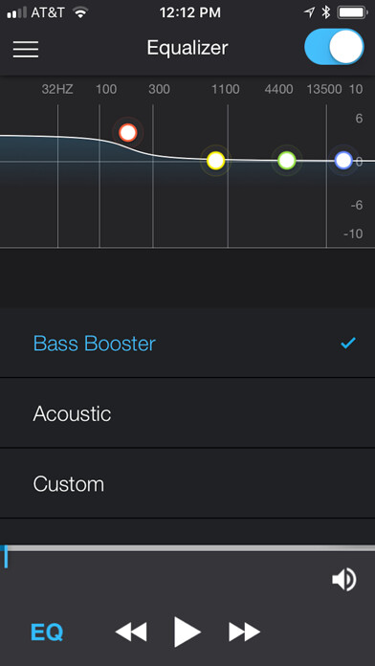
Task: Tap the rewind button
Action: [x=131, y=632]
